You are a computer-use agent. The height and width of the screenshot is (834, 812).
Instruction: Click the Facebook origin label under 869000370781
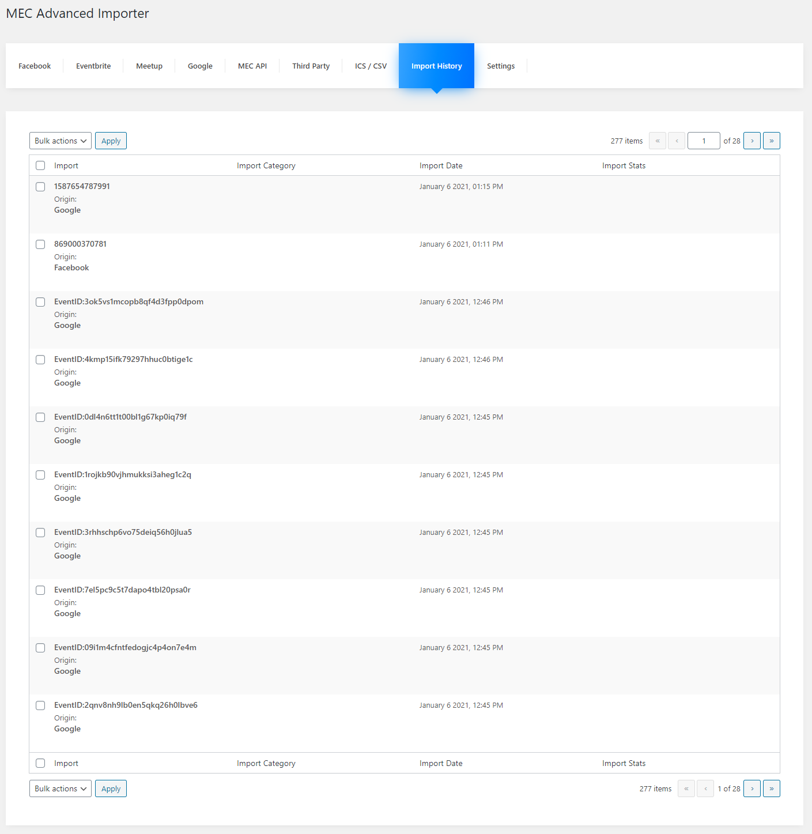coord(71,267)
